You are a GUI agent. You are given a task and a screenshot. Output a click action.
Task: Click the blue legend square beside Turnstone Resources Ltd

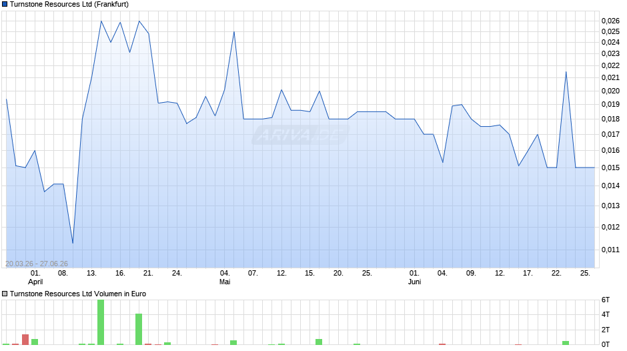[5, 5]
